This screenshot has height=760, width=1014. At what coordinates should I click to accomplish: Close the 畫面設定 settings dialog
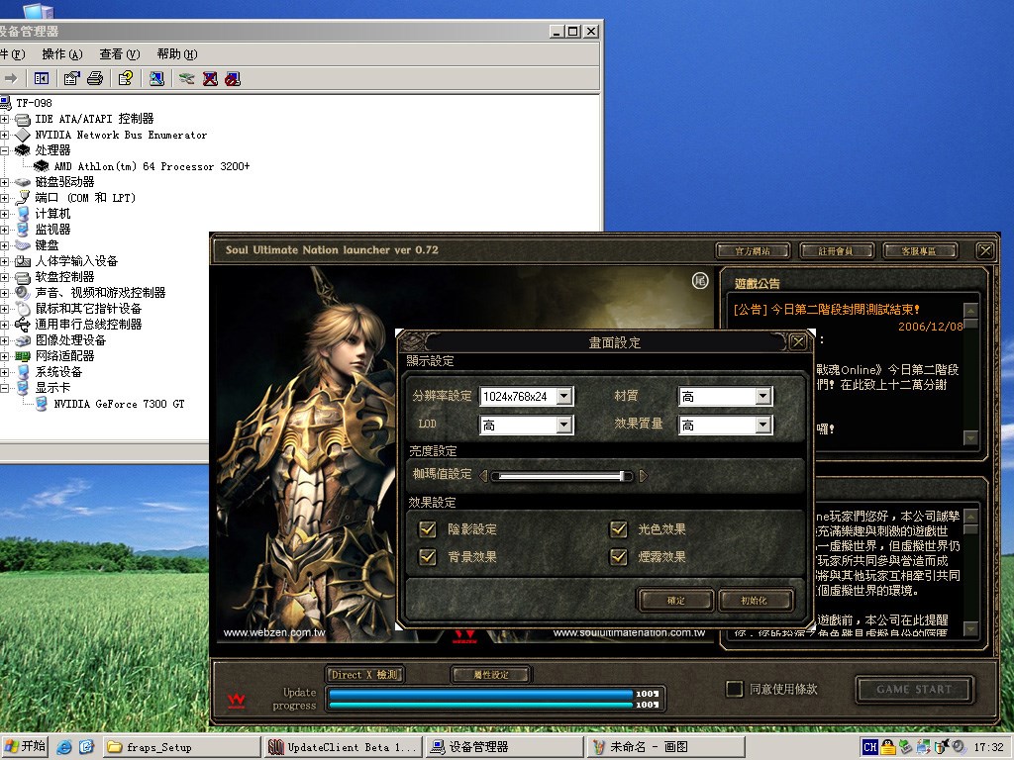tap(799, 341)
